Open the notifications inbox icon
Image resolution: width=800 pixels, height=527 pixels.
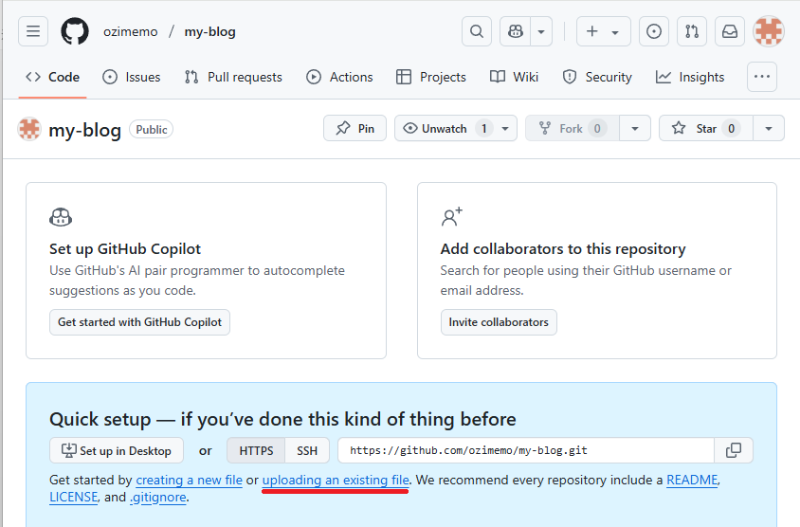coord(730,31)
